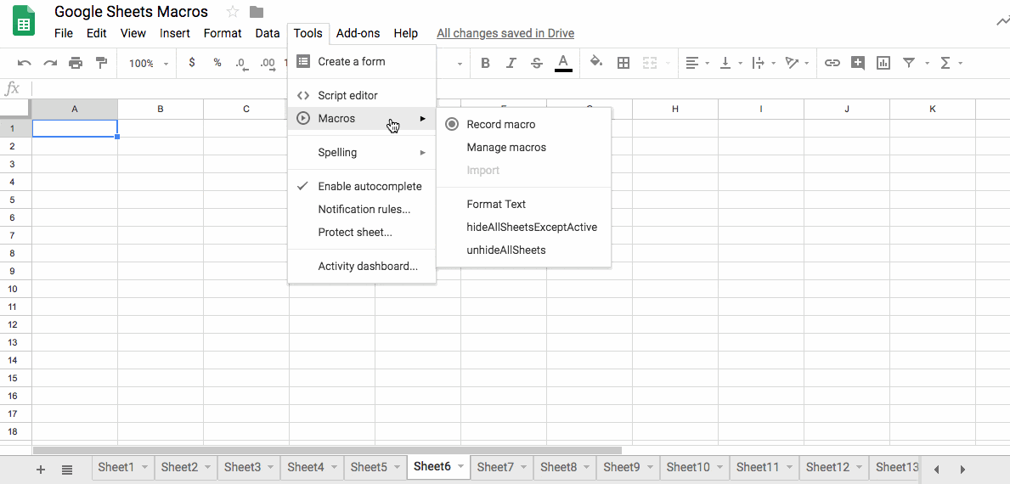1010x484 pixels.
Task: Insert a comment with the plus bubble icon
Action: pyautogui.click(x=857, y=63)
